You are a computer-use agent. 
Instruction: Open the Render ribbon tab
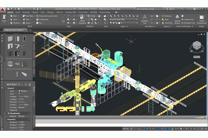35,12
